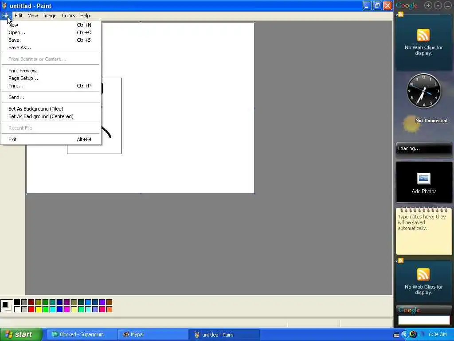Image resolution: width=454 pixels, height=341 pixels.
Task: Open Page Setup... from the menu
Action: [51, 78]
